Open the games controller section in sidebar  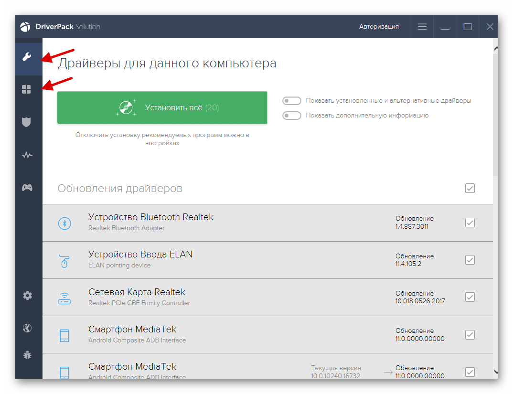27,188
